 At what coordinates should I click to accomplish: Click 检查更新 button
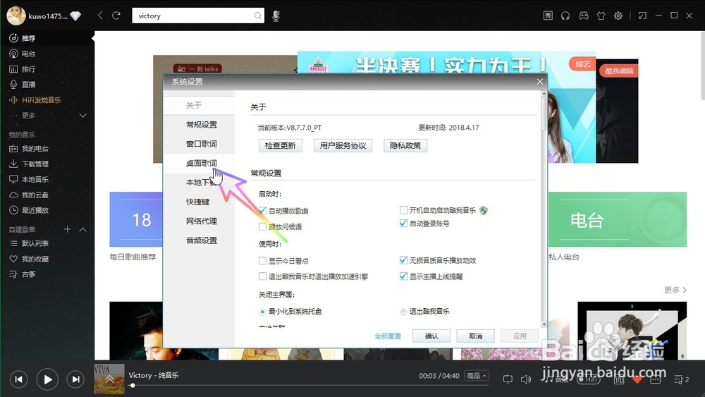click(280, 146)
